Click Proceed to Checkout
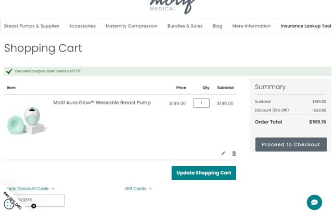This screenshot has width=333, height=212. [x=291, y=144]
